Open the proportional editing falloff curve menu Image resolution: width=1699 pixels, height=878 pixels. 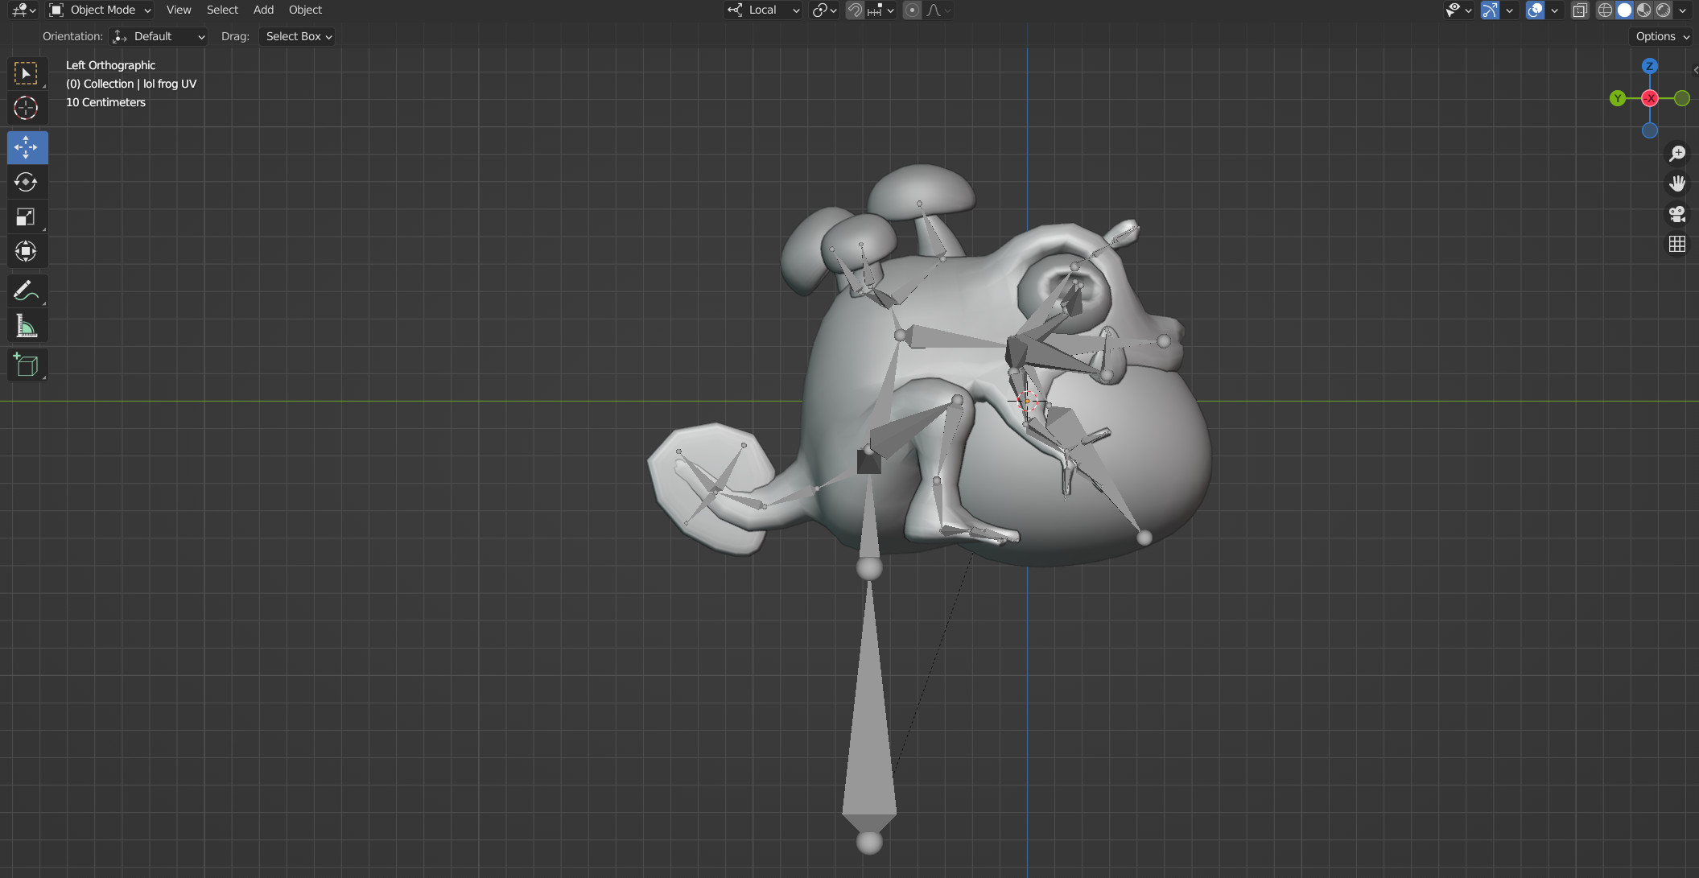click(x=938, y=10)
